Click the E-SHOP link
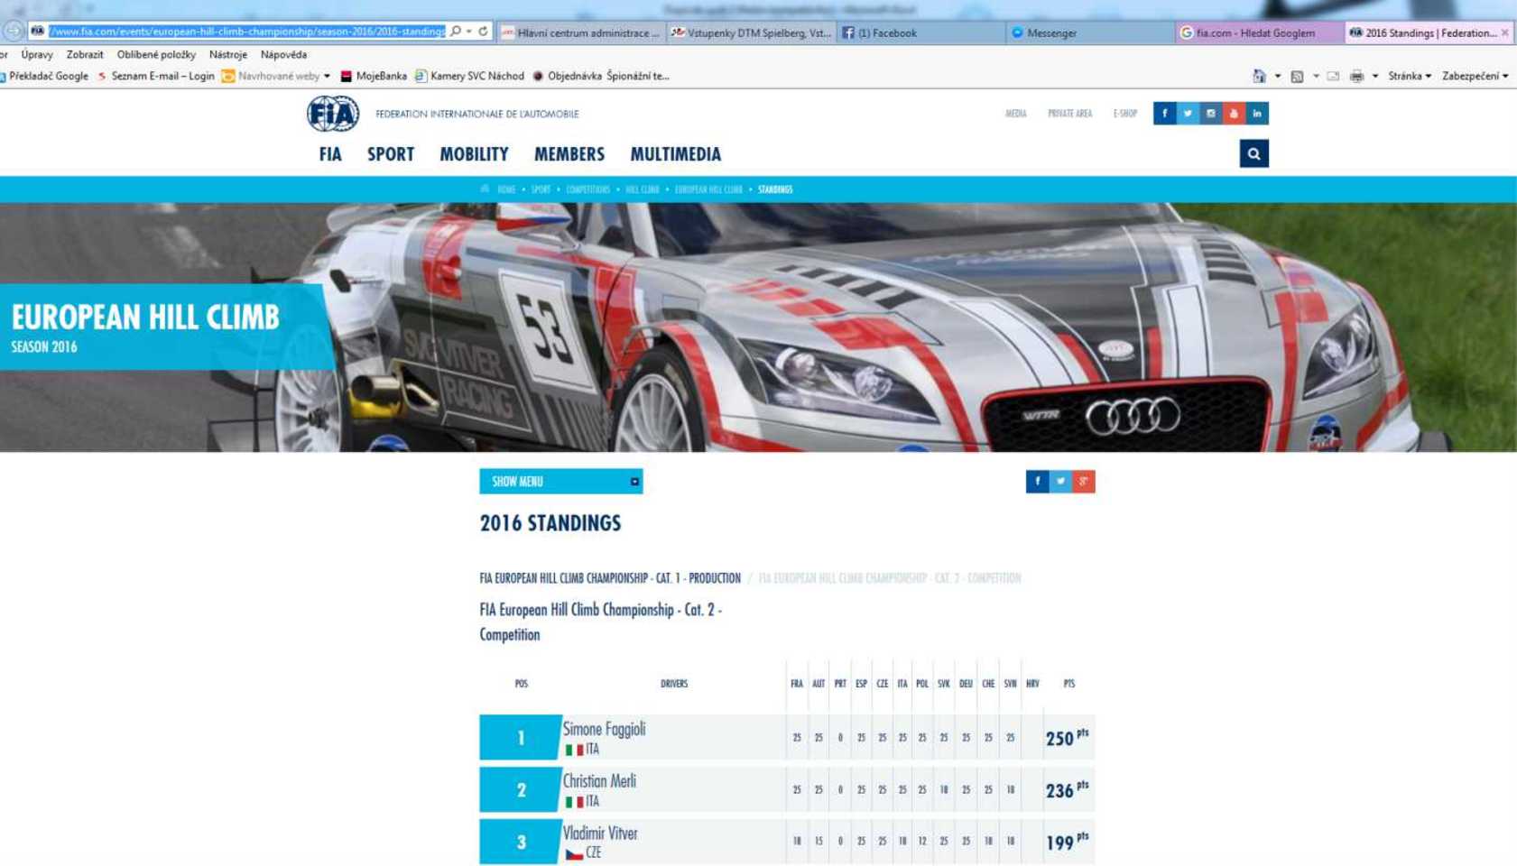1517x866 pixels. [x=1124, y=114]
